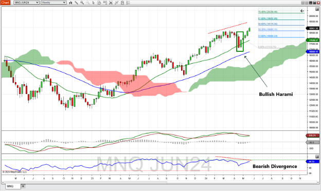321x191 pixels.
Task: Maximize the chart window
Action: [314, 3]
